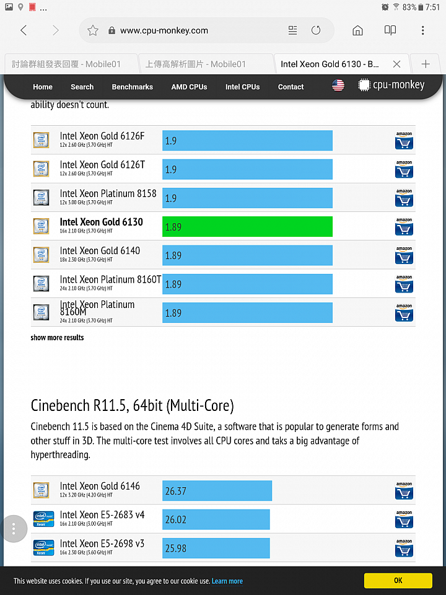Open the Search menu item
446x595 pixels.
pos(82,87)
